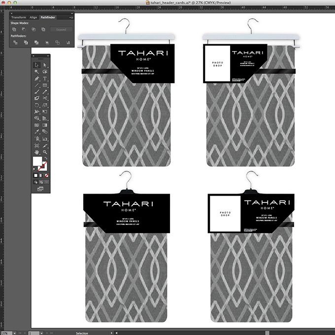Viewport: 335px width, 335px height.
Task: Open the artboard number dropdown
Action: (41, 333)
